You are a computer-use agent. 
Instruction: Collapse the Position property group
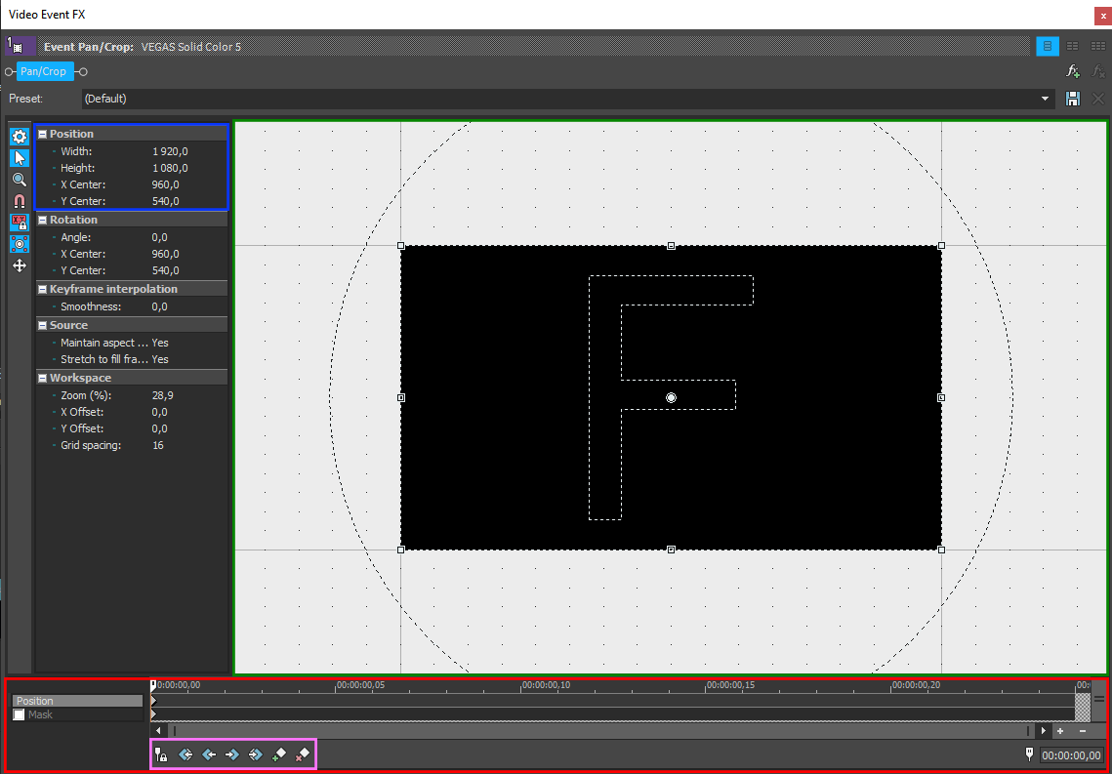point(43,134)
